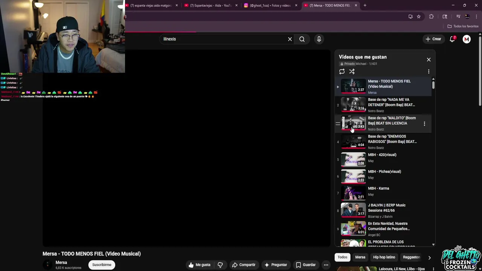Open a new browser tab
482x271 pixels.
[365, 5]
